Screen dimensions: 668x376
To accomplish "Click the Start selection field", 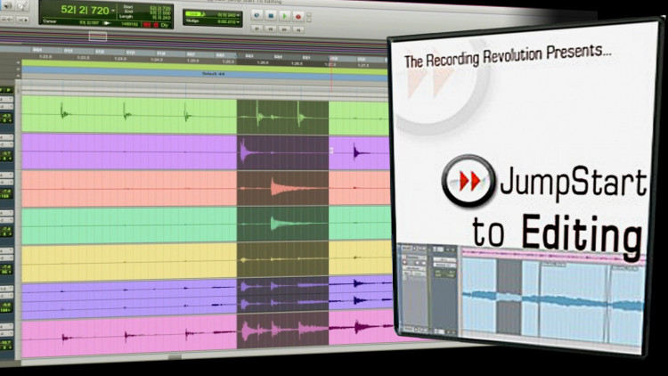I will (x=159, y=8).
